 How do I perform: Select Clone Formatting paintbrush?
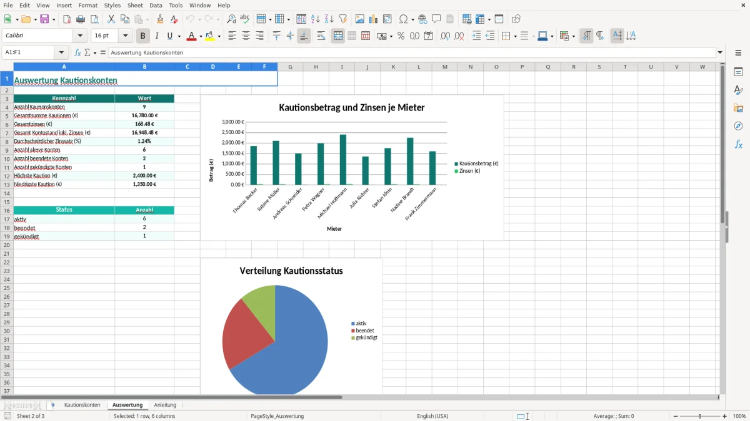click(161, 19)
